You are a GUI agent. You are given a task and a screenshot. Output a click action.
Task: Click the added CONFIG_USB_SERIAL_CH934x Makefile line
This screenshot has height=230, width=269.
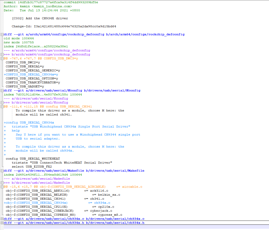coord(57,203)
